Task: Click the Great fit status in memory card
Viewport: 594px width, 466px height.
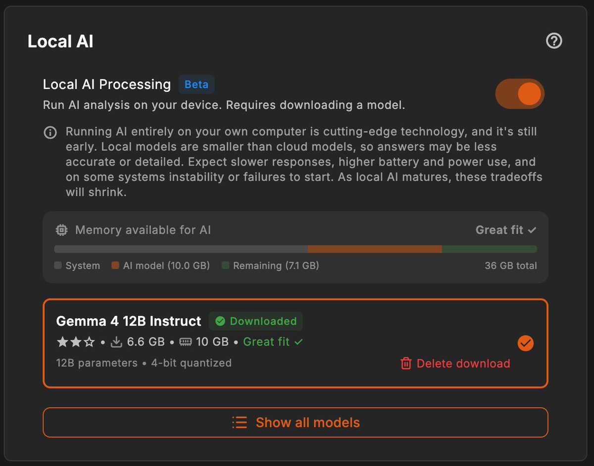Action: coord(506,230)
